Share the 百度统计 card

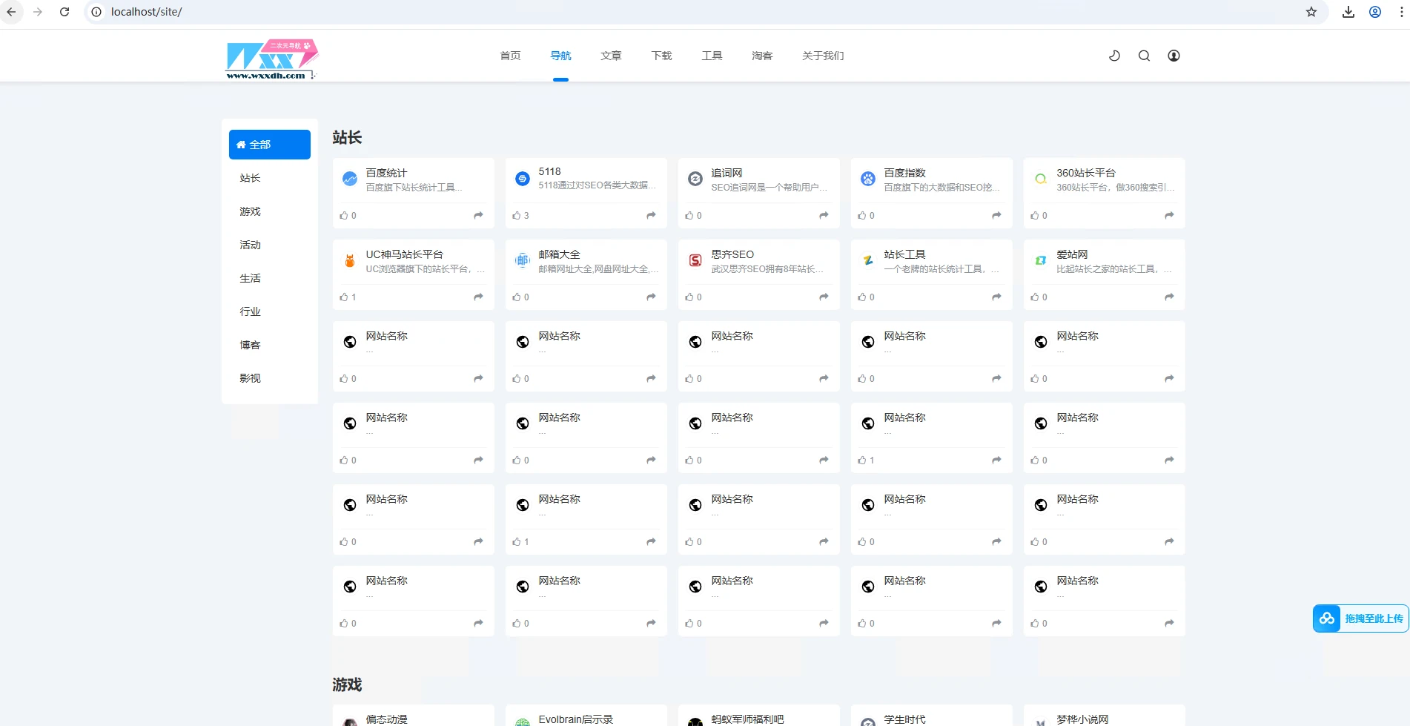(478, 216)
